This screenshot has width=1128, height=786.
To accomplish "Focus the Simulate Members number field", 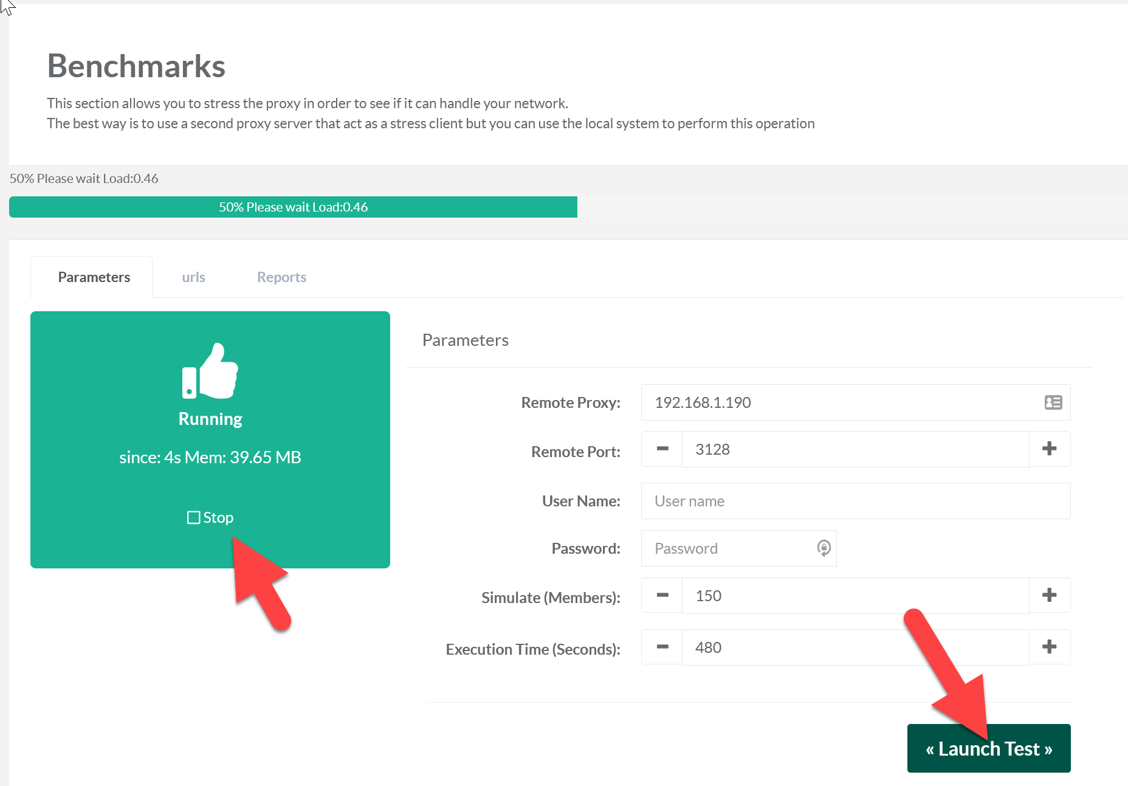I will coord(855,596).
